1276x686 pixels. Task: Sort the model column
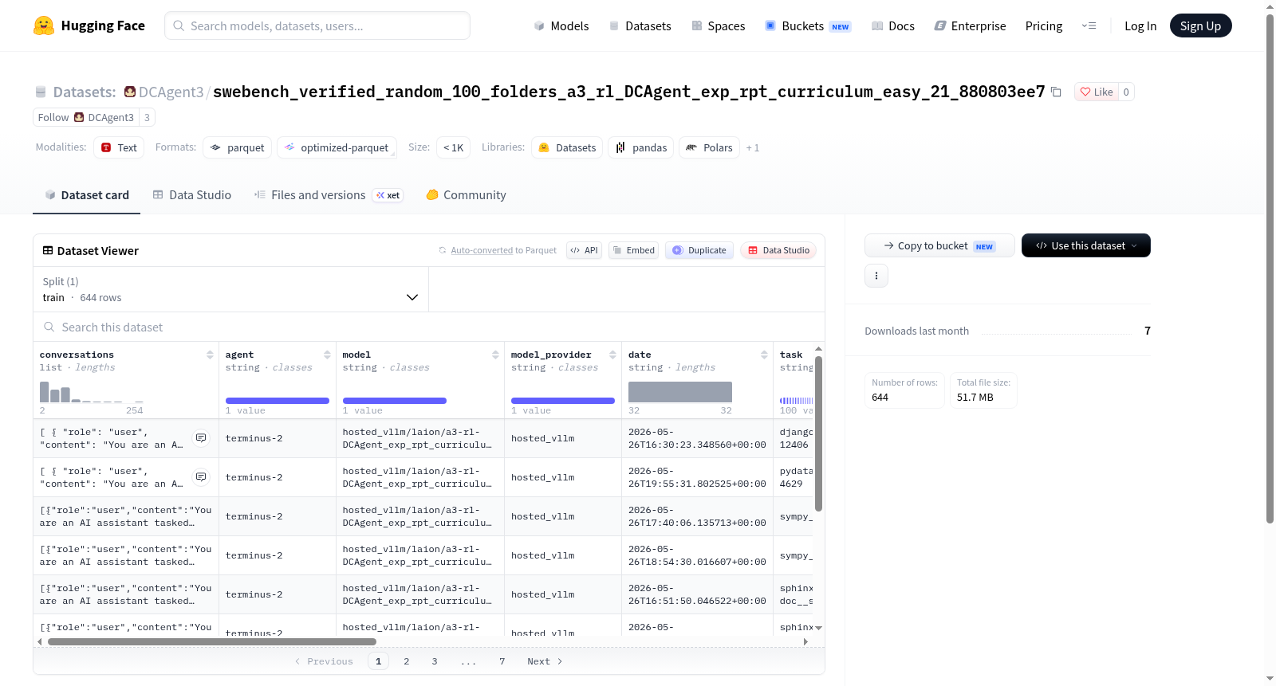coord(495,355)
